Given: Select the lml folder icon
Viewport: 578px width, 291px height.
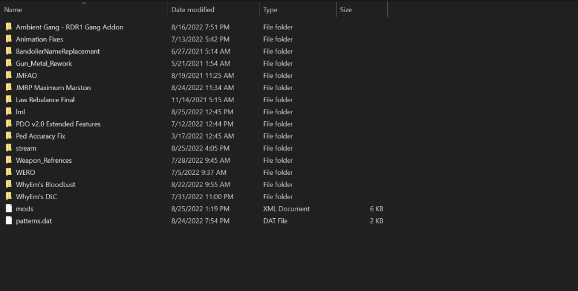Looking at the screenshot, I should point(9,112).
